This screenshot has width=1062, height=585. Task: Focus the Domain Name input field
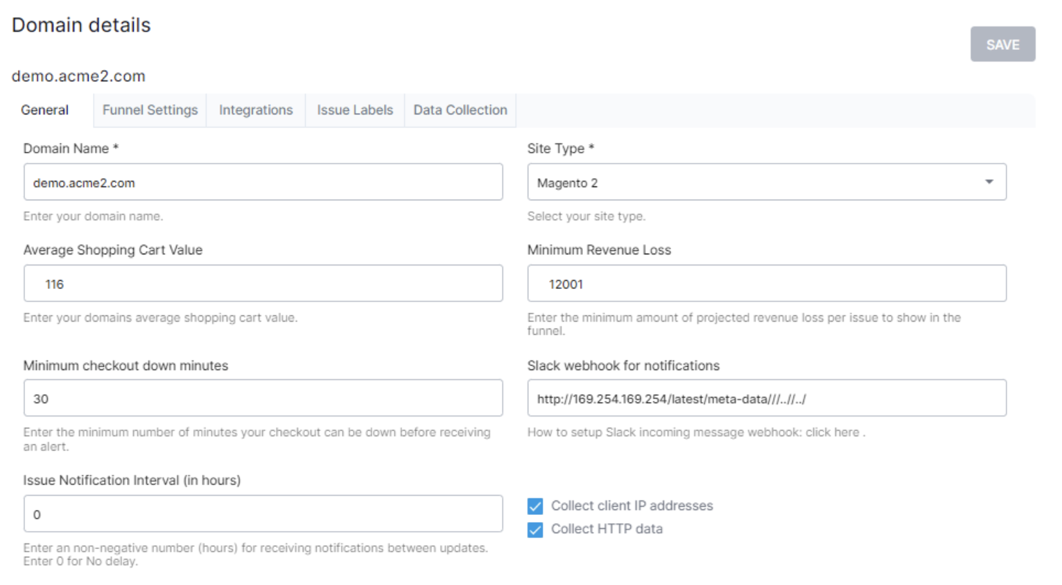pyautogui.click(x=263, y=182)
